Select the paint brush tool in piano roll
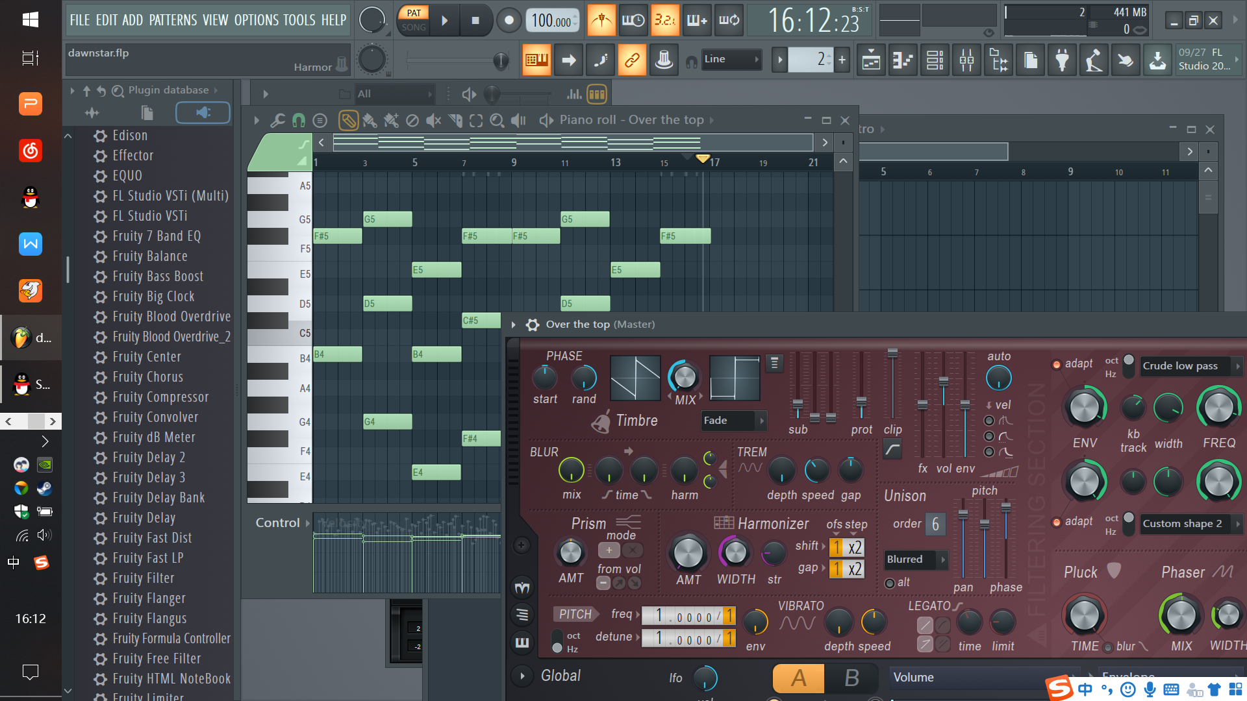The width and height of the screenshot is (1247, 701). click(x=370, y=120)
